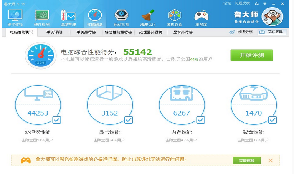Viewport: 294px width, 174px height.
Task: Switch to 综合性能排行榜 tab
Action: coord(118,32)
